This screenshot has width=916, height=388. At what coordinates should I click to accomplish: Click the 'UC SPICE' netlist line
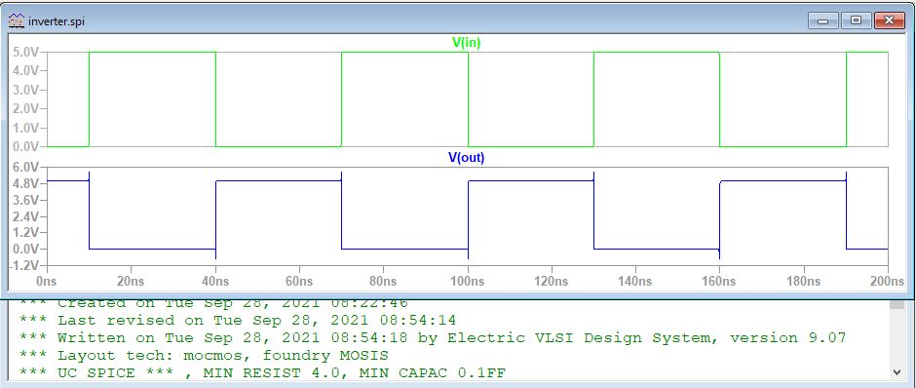click(x=262, y=372)
